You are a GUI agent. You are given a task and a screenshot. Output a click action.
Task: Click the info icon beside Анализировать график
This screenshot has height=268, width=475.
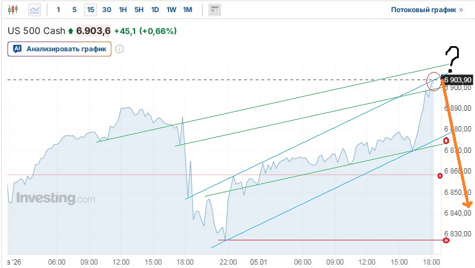(x=119, y=49)
